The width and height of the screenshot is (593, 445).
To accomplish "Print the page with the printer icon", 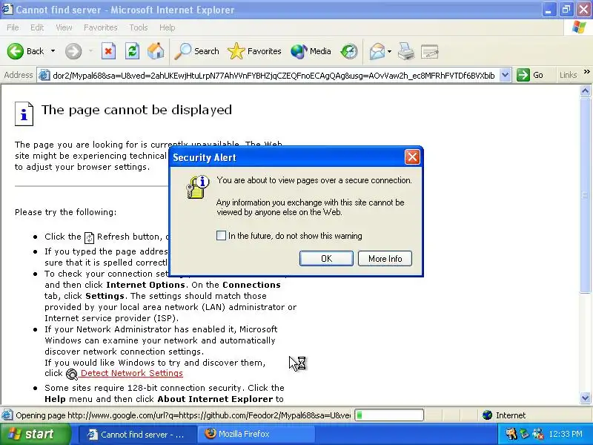I will (406, 51).
